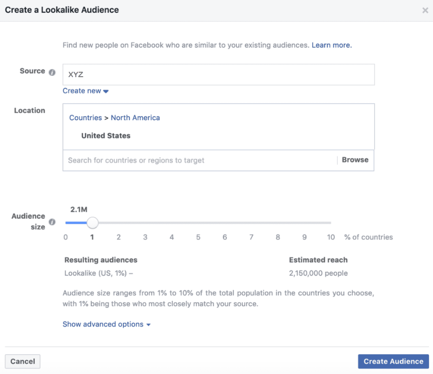Click the Source info icon
The image size is (433, 374).
point(53,71)
